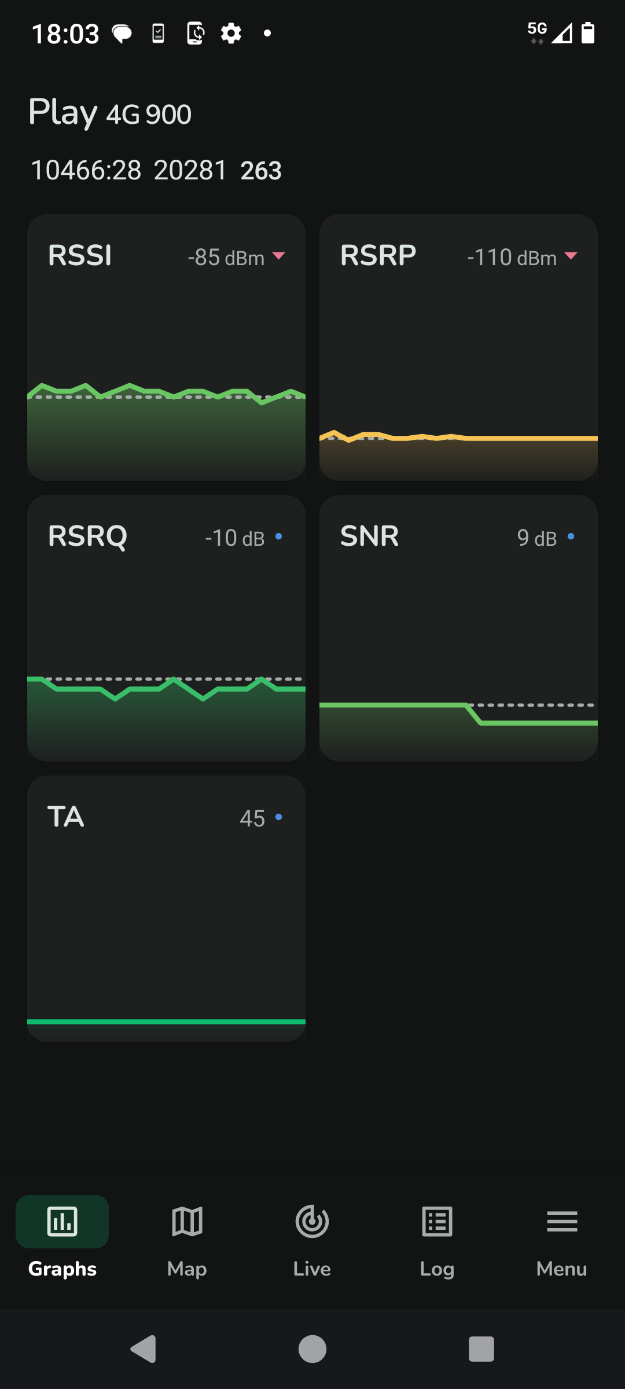Open the Log tab
This screenshot has height=1389, width=625.
[437, 1238]
